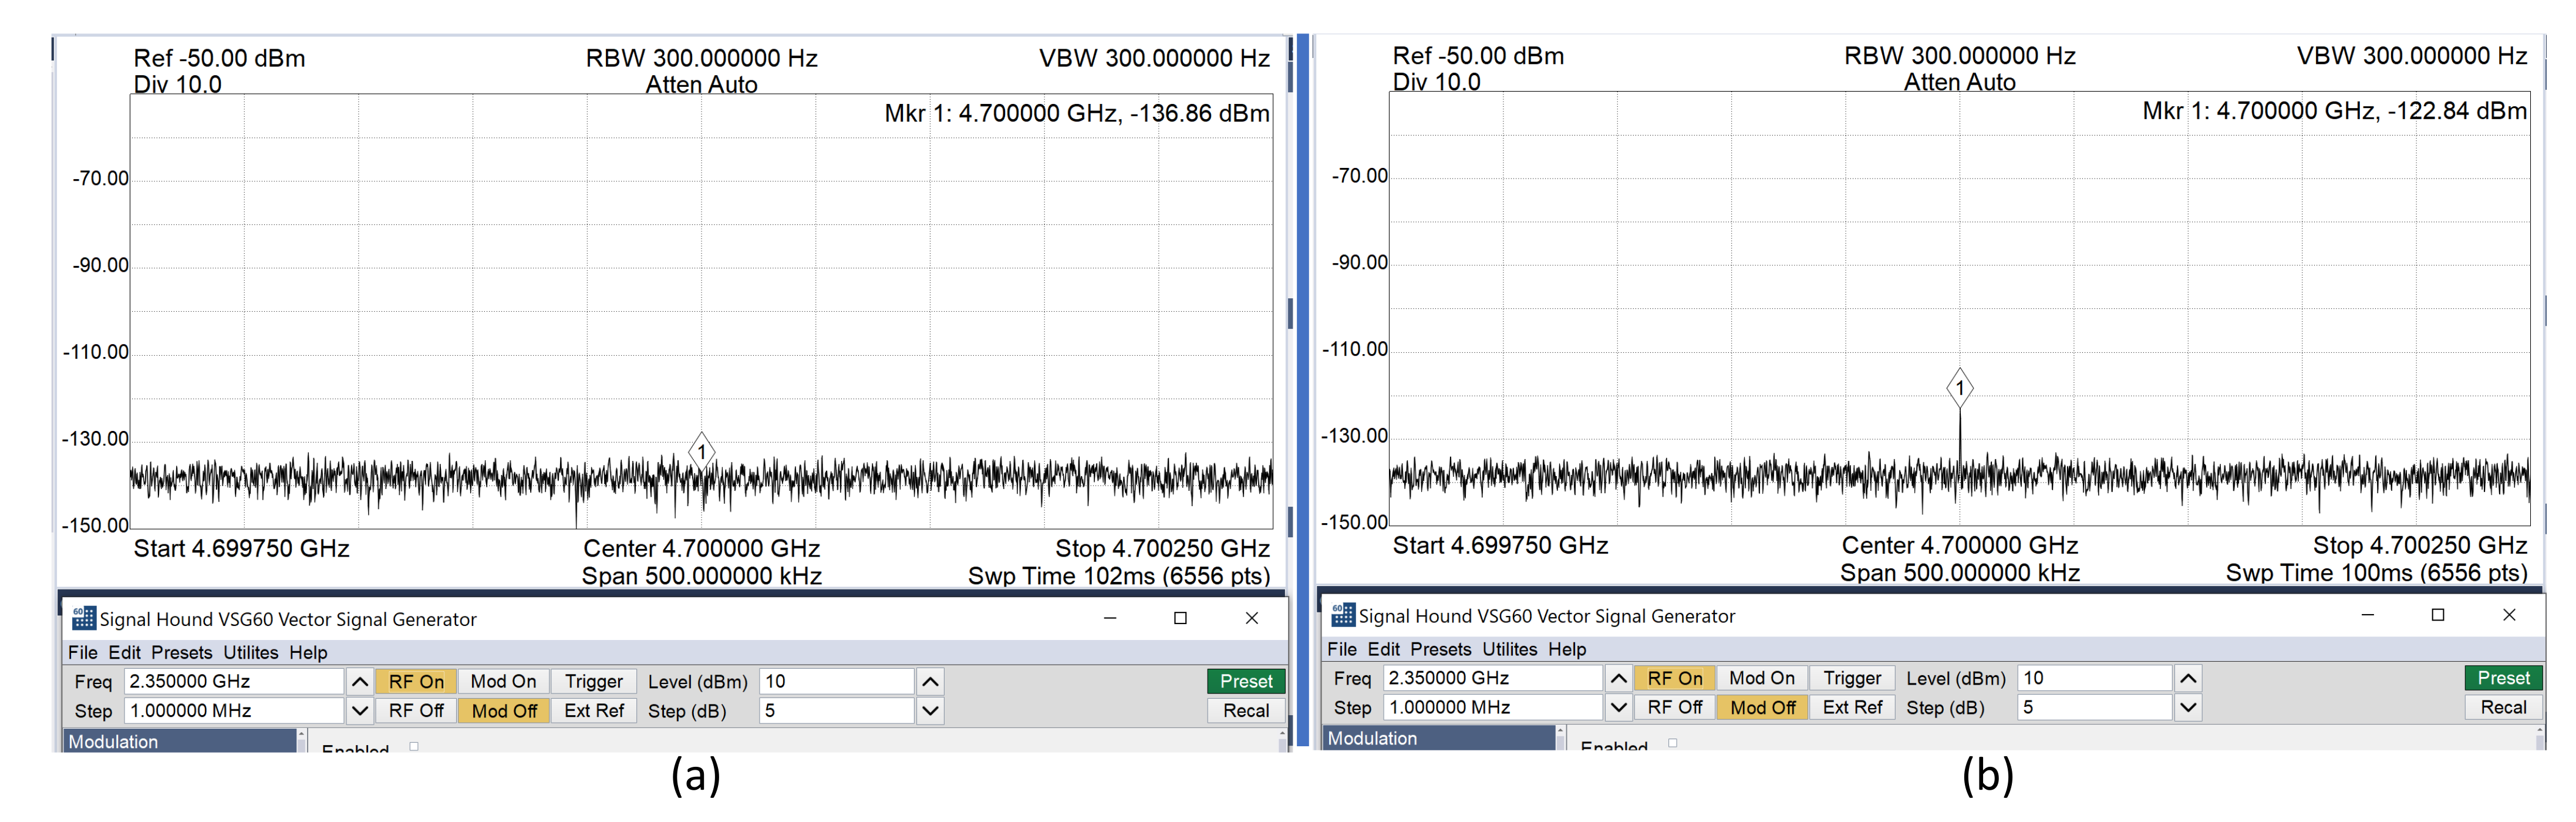2576x822 pixels.
Task: Lower level with down arrow, right window
Action: click(2188, 707)
